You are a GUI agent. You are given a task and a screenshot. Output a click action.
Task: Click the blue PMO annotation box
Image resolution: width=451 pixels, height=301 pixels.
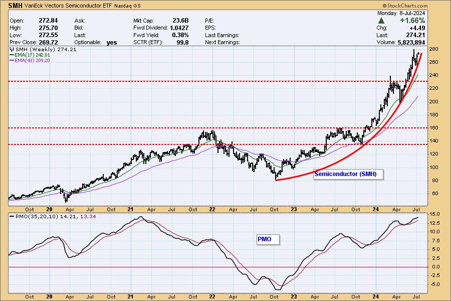pyautogui.click(x=268, y=239)
